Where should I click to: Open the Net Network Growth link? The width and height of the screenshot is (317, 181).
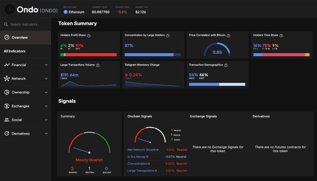pyautogui.click(x=141, y=150)
